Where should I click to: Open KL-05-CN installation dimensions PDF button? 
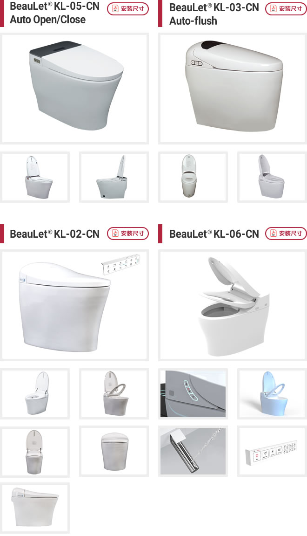pyautogui.click(x=128, y=9)
